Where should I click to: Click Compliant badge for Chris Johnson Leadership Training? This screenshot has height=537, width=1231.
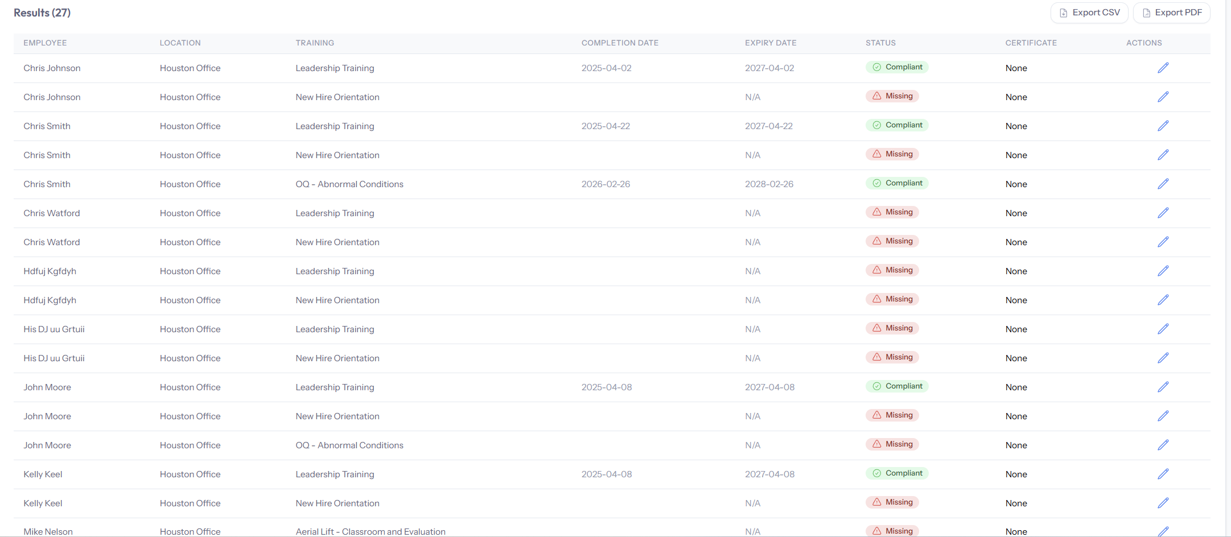[897, 67]
